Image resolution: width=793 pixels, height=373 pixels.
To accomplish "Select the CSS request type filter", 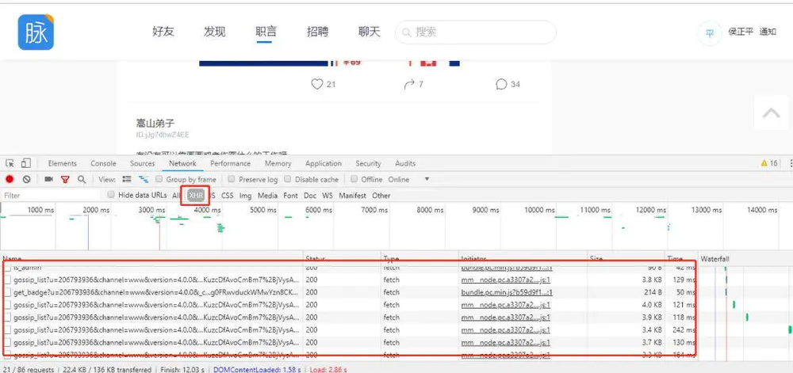I will coord(227,196).
